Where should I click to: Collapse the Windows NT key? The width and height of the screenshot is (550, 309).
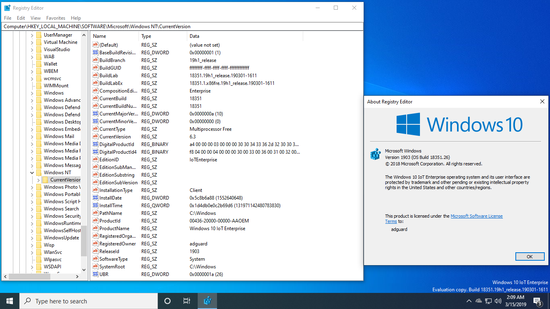pyautogui.click(x=32, y=173)
